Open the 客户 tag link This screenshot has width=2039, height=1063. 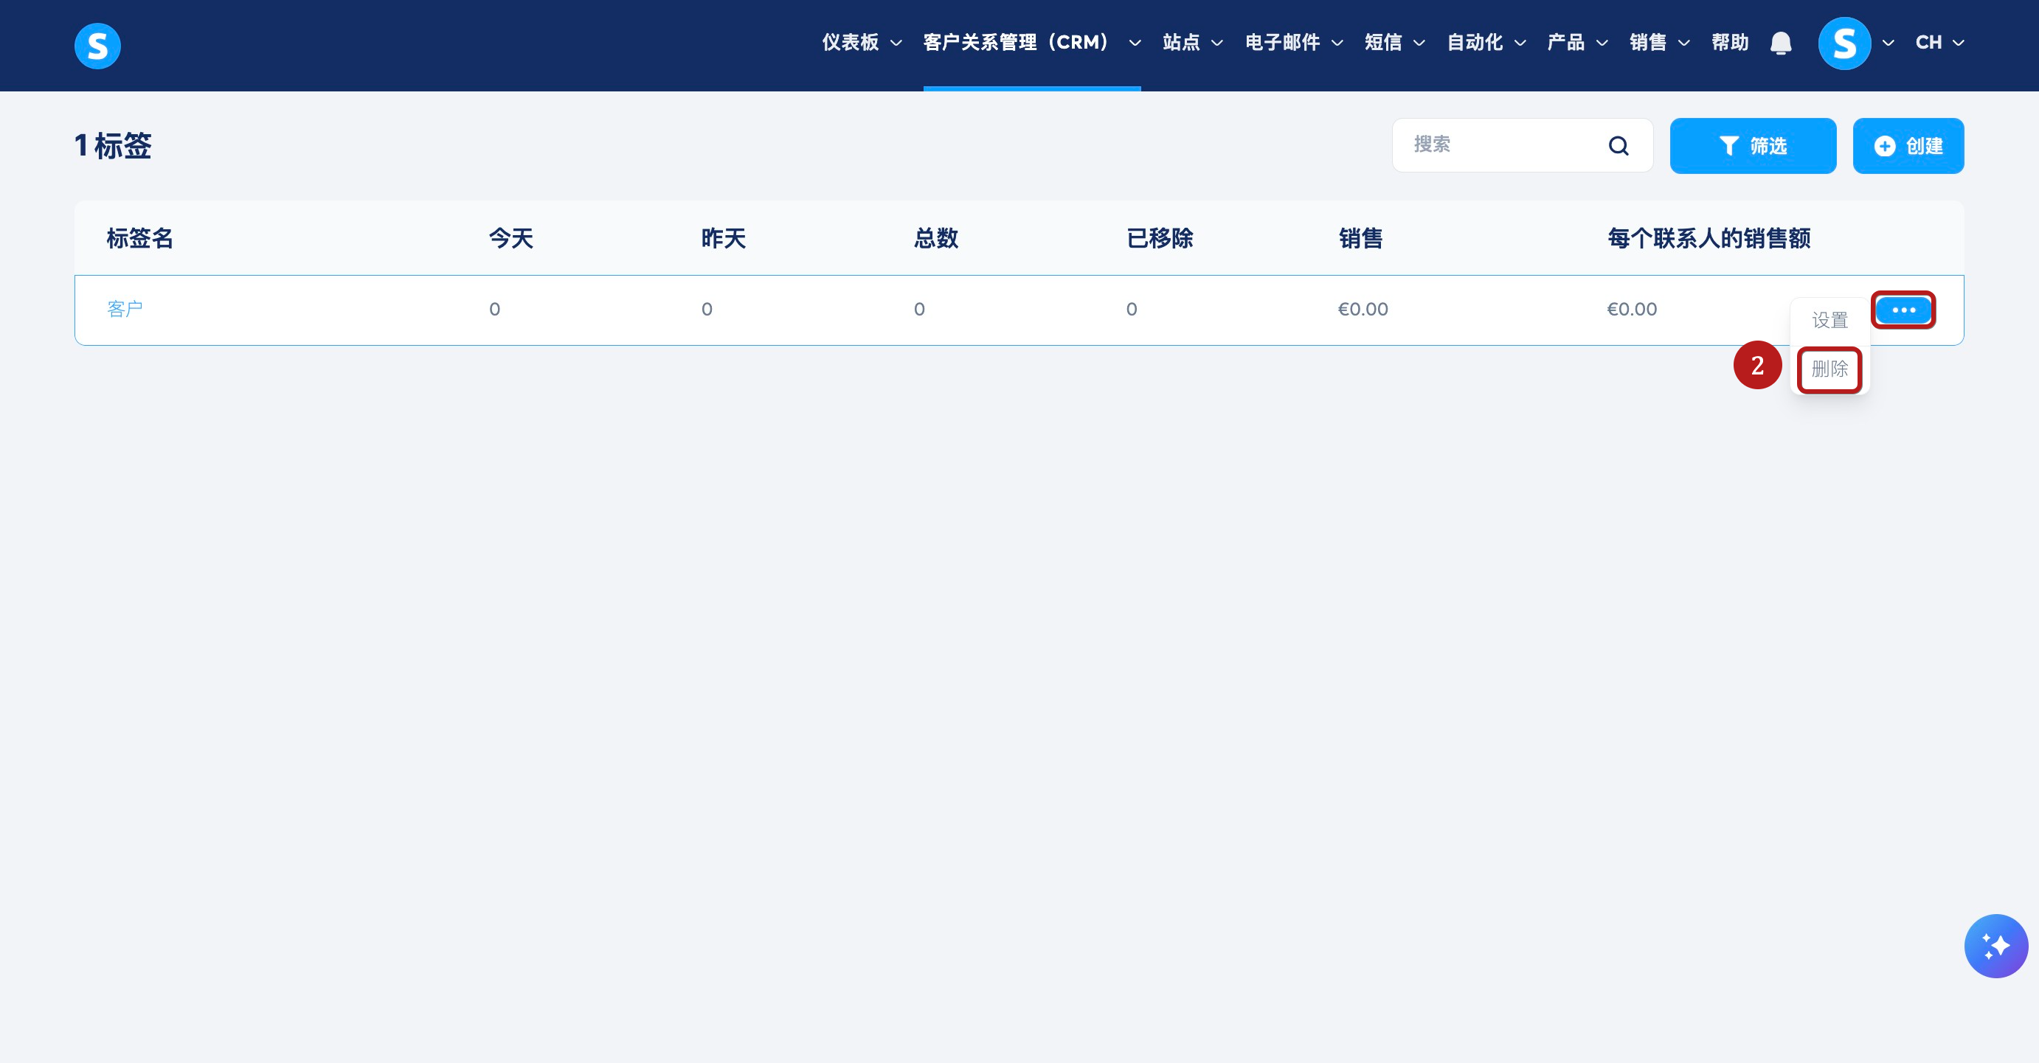pyautogui.click(x=125, y=310)
